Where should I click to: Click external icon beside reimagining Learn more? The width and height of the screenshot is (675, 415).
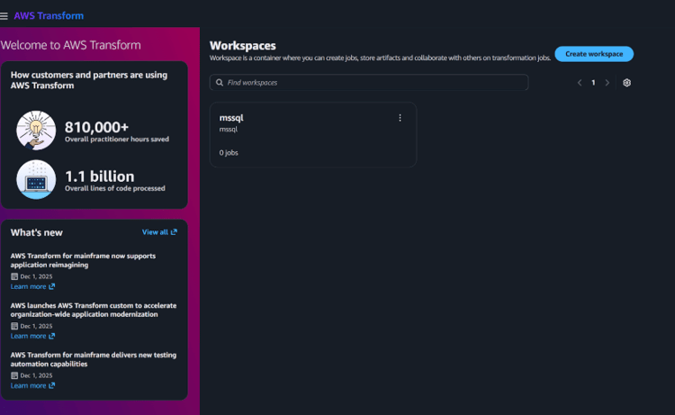tap(51, 286)
